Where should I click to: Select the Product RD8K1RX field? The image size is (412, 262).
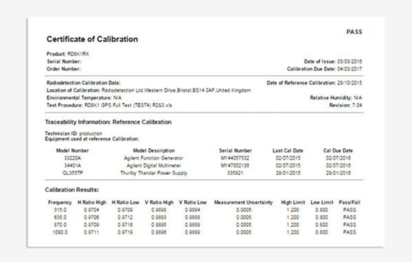(x=68, y=53)
